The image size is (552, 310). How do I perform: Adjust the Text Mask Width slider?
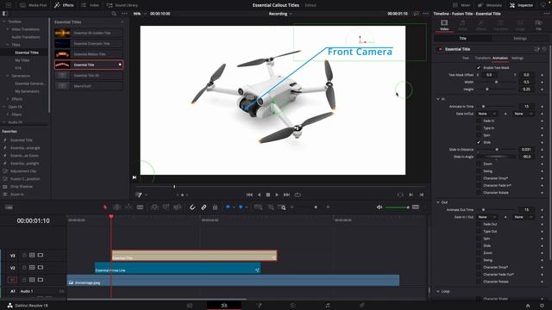click(497, 83)
